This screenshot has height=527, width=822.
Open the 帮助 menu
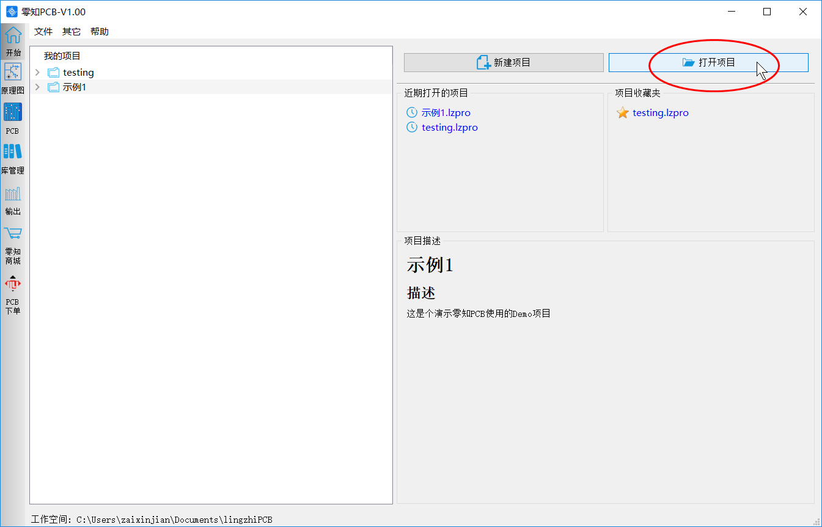tap(100, 32)
